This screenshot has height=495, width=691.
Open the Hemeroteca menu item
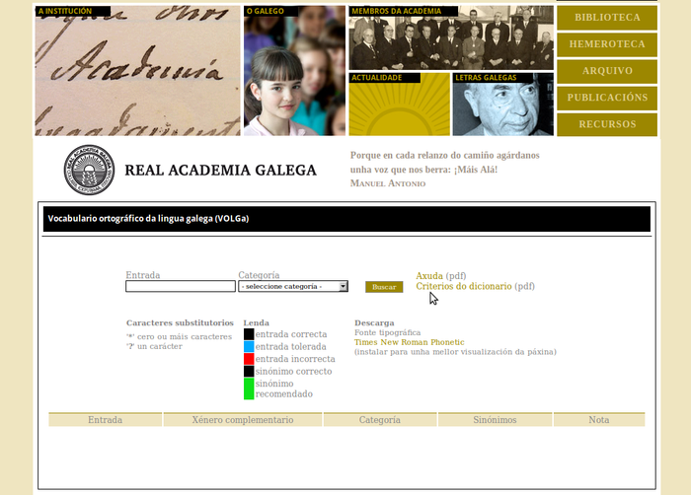(x=607, y=44)
